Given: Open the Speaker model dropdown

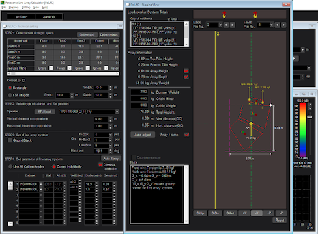Looking at the screenshot, I should [x=117, y=112].
